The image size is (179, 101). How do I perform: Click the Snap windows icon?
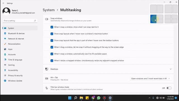click(47, 19)
